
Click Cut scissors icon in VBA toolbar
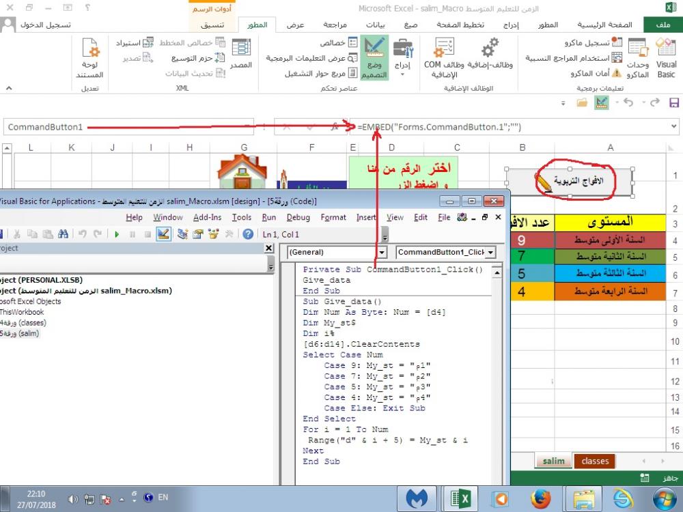pos(16,235)
